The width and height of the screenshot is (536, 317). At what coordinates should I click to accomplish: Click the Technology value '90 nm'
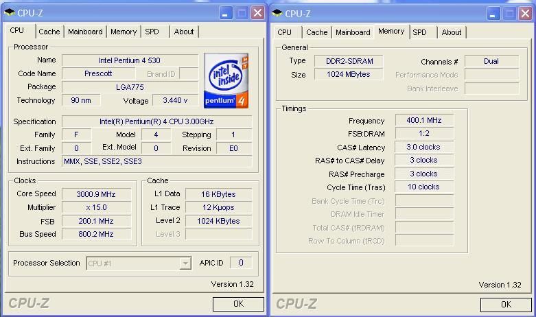81,100
